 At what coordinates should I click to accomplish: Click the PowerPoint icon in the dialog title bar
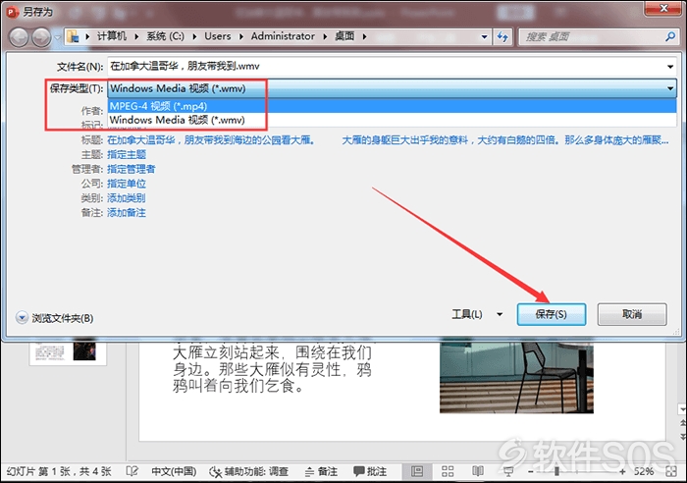point(12,12)
